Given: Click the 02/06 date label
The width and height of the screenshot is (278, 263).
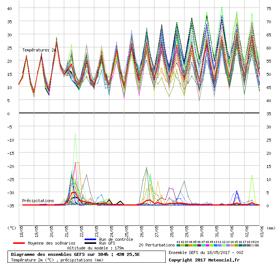Looking at the screenshot, I should (x=247, y=231).
